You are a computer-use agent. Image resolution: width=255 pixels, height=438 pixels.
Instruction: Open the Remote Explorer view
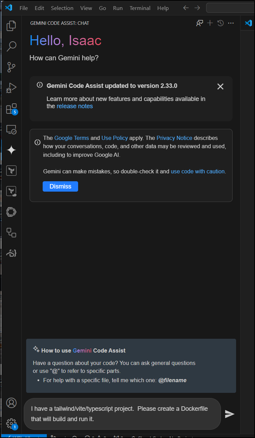[x=11, y=130]
